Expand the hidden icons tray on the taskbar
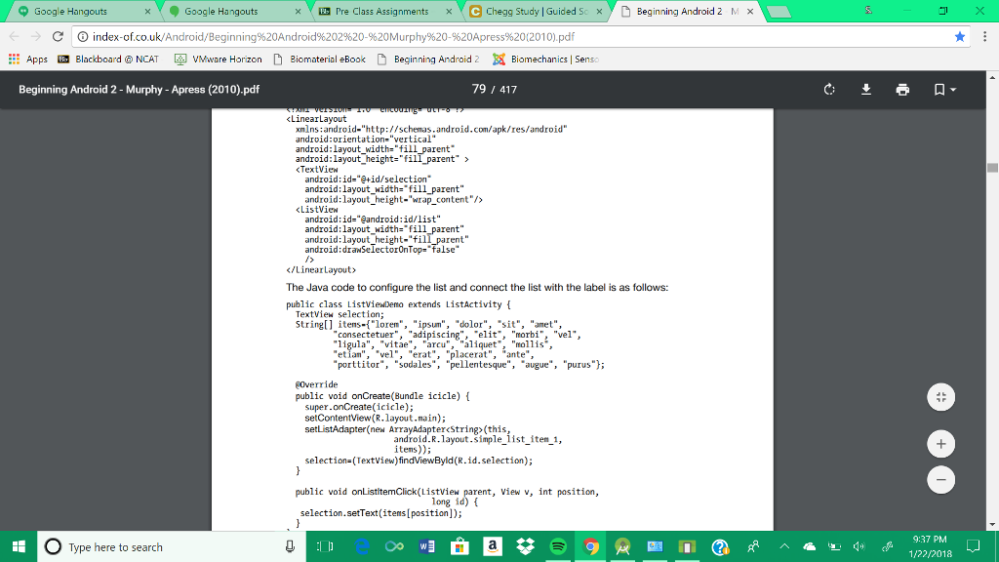This screenshot has width=999, height=562. coord(783,546)
